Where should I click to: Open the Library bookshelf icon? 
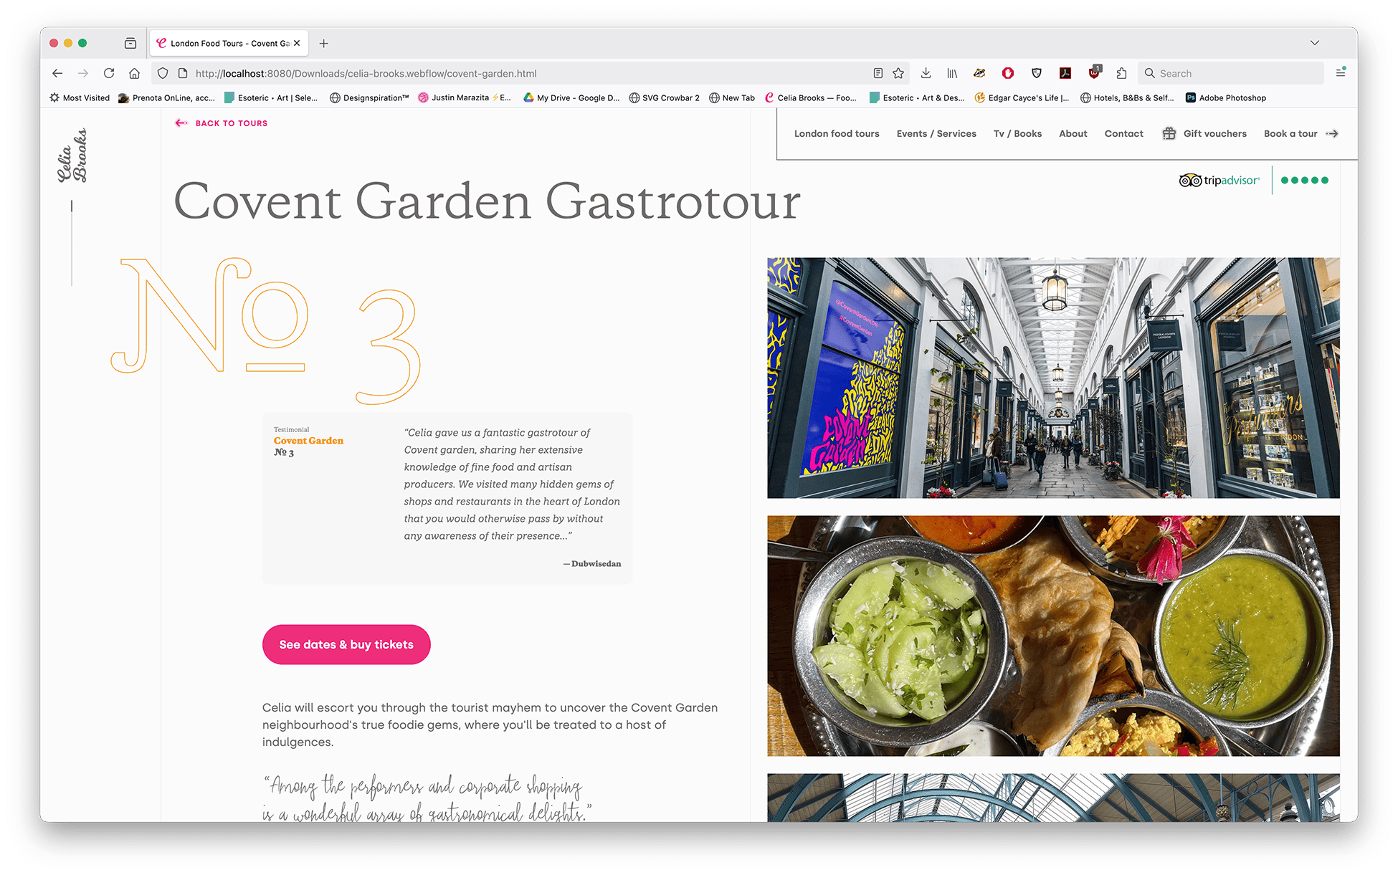tap(952, 73)
